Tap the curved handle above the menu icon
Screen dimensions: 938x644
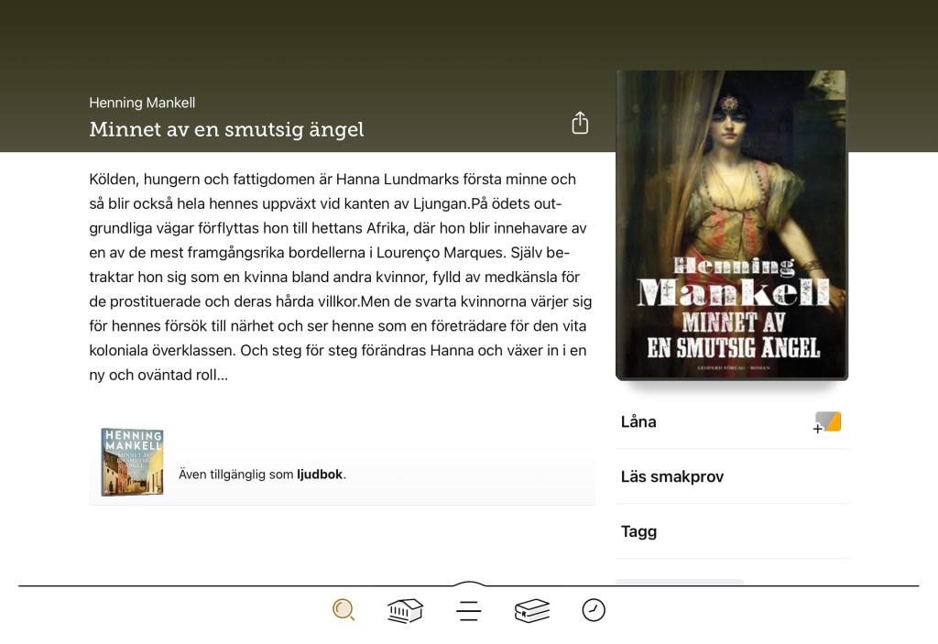(469, 584)
